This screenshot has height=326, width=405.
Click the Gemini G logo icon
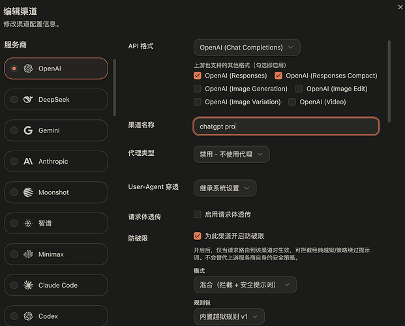click(28, 130)
